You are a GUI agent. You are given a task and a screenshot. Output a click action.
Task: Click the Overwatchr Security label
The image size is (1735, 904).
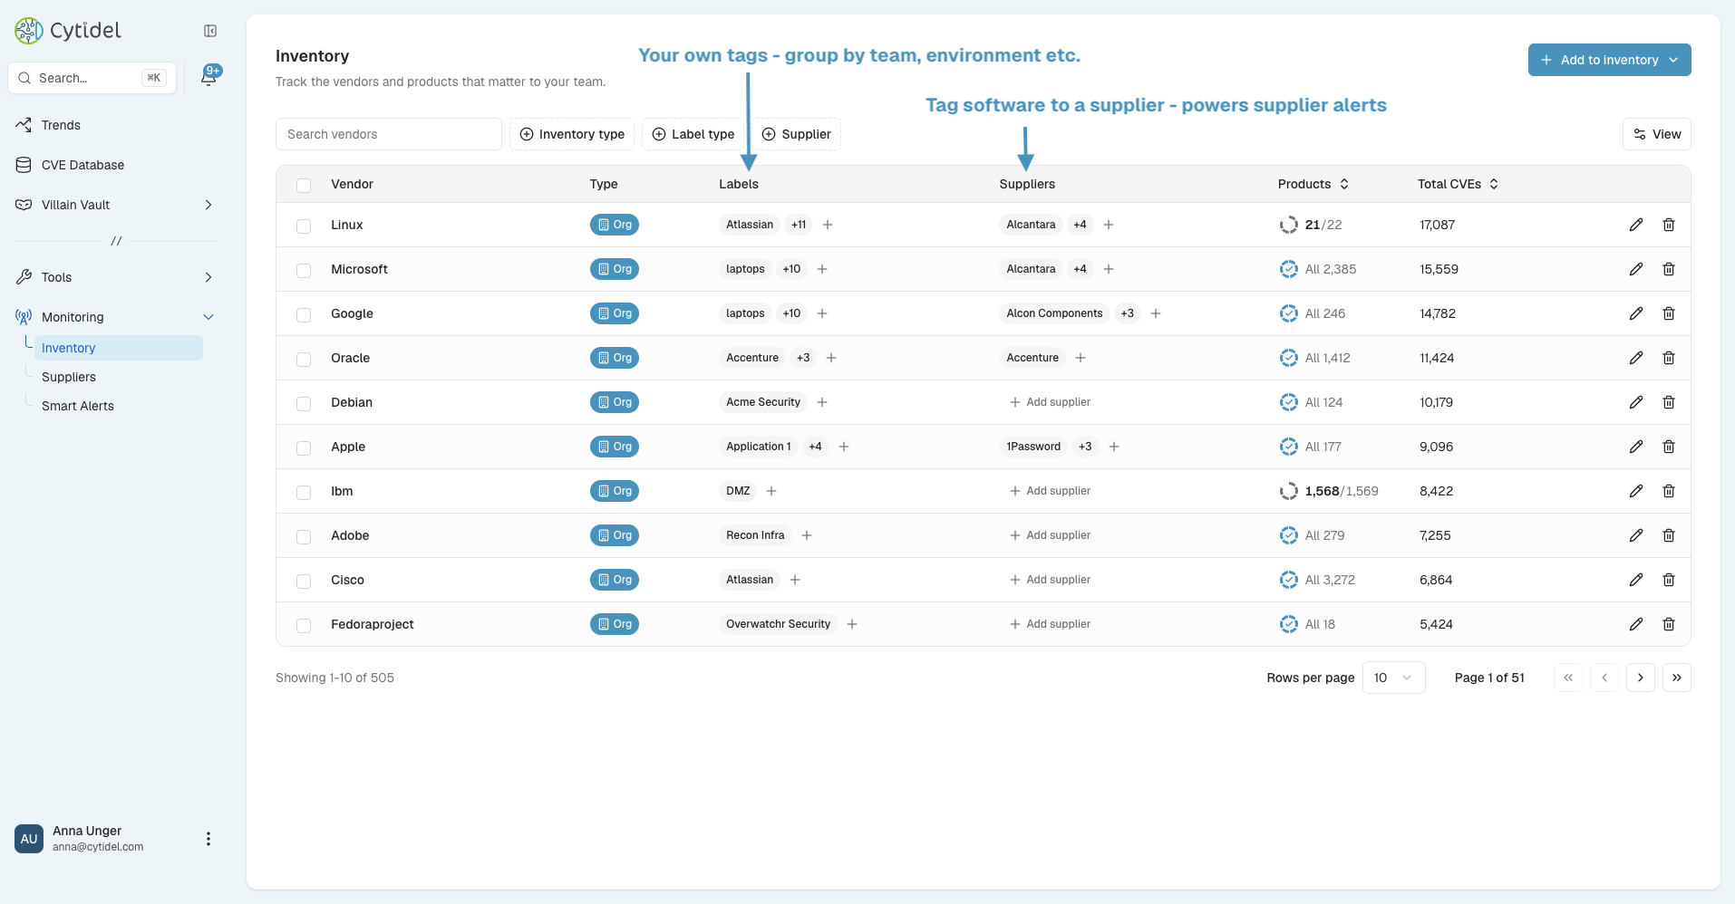tap(778, 624)
